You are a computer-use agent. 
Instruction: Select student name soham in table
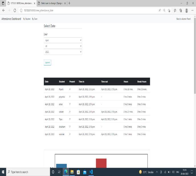(x=61, y=112)
